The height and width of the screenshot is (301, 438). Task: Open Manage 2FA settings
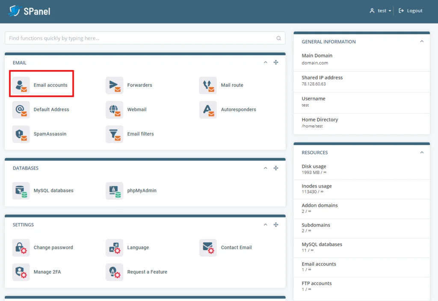point(42,272)
